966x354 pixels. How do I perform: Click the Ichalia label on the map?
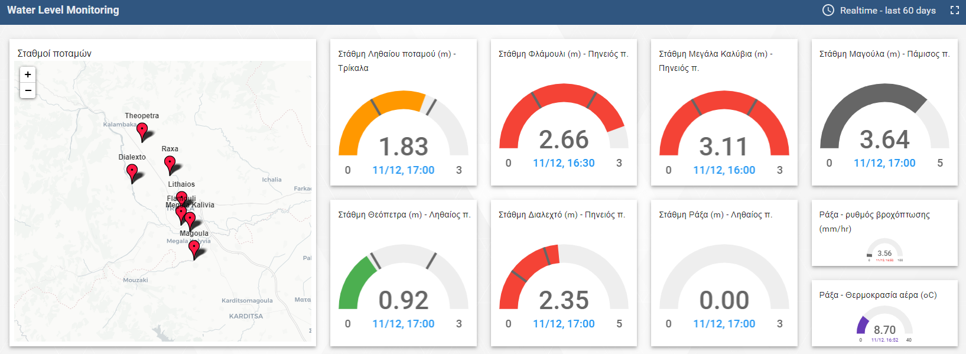point(272,180)
